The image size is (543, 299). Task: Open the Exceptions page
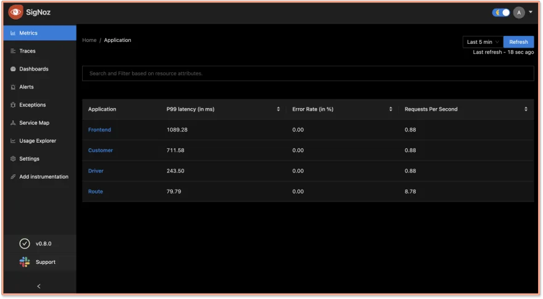click(40, 105)
